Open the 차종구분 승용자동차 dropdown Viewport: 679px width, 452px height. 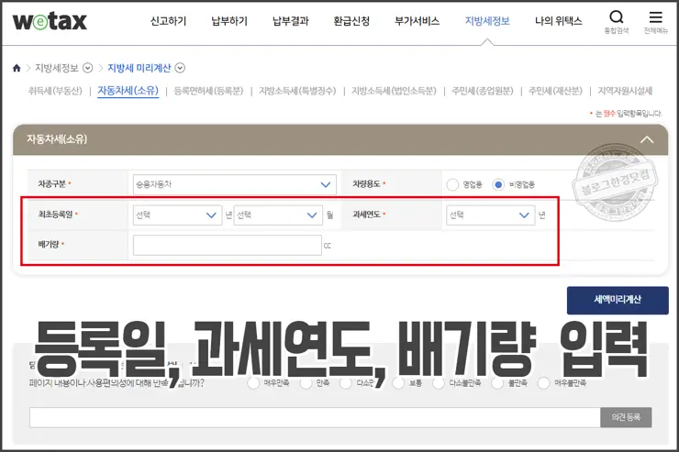[x=234, y=184]
